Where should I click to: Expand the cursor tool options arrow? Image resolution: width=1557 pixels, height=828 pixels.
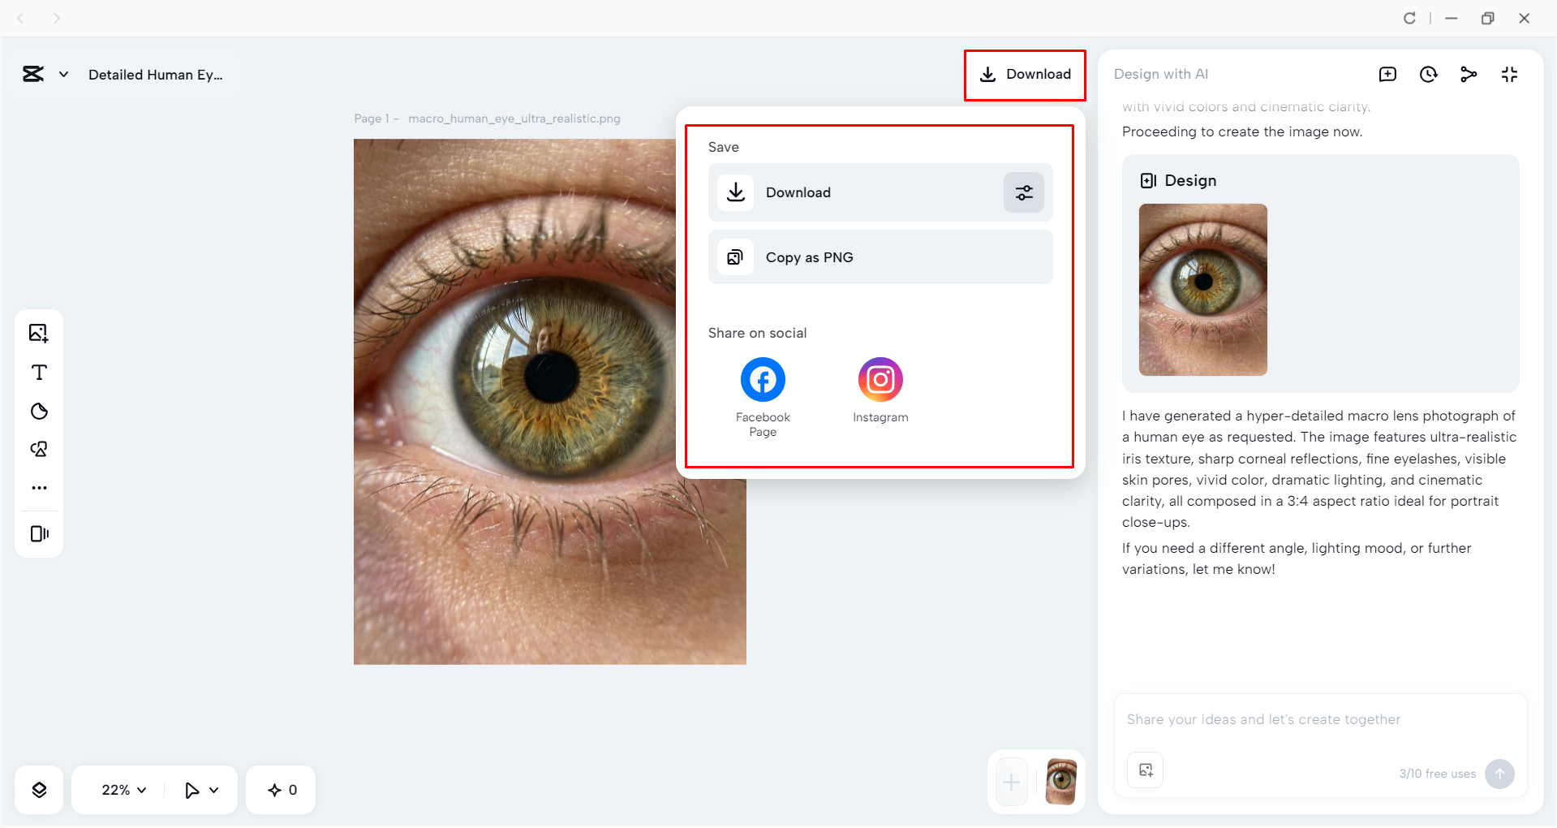214,790
